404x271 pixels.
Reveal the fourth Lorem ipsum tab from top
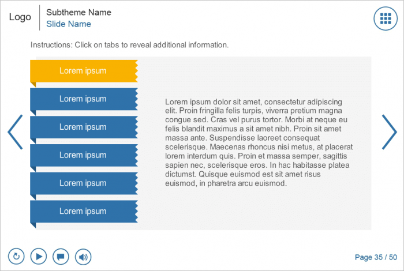tap(83, 155)
